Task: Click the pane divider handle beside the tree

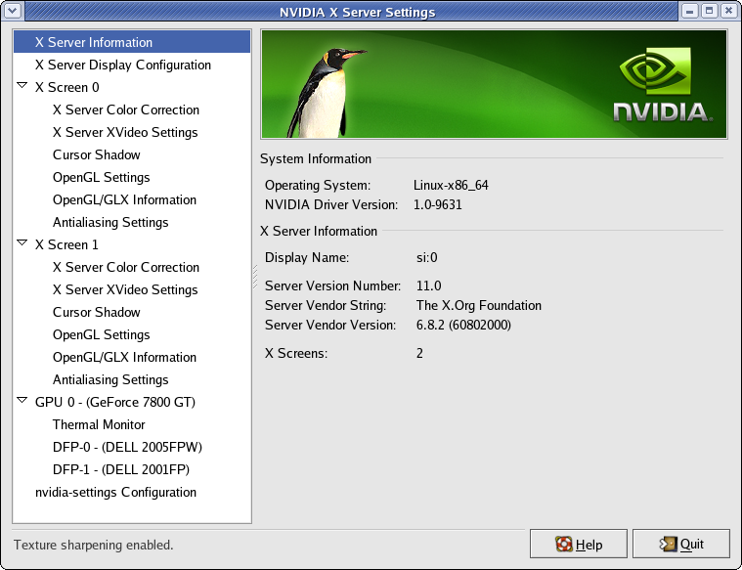Action: pyautogui.click(x=255, y=277)
